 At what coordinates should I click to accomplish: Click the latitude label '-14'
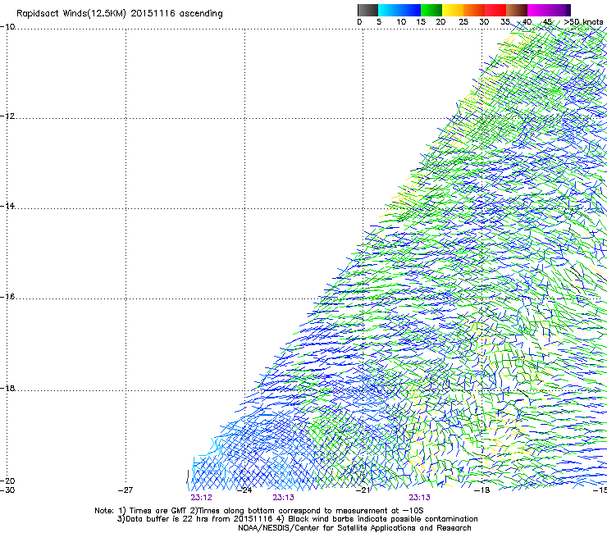click(x=7, y=206)
